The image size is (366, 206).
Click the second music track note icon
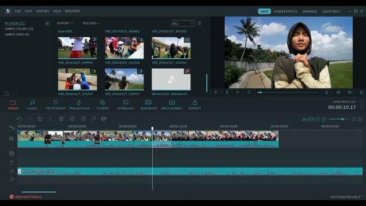click(x=11, y=179)
